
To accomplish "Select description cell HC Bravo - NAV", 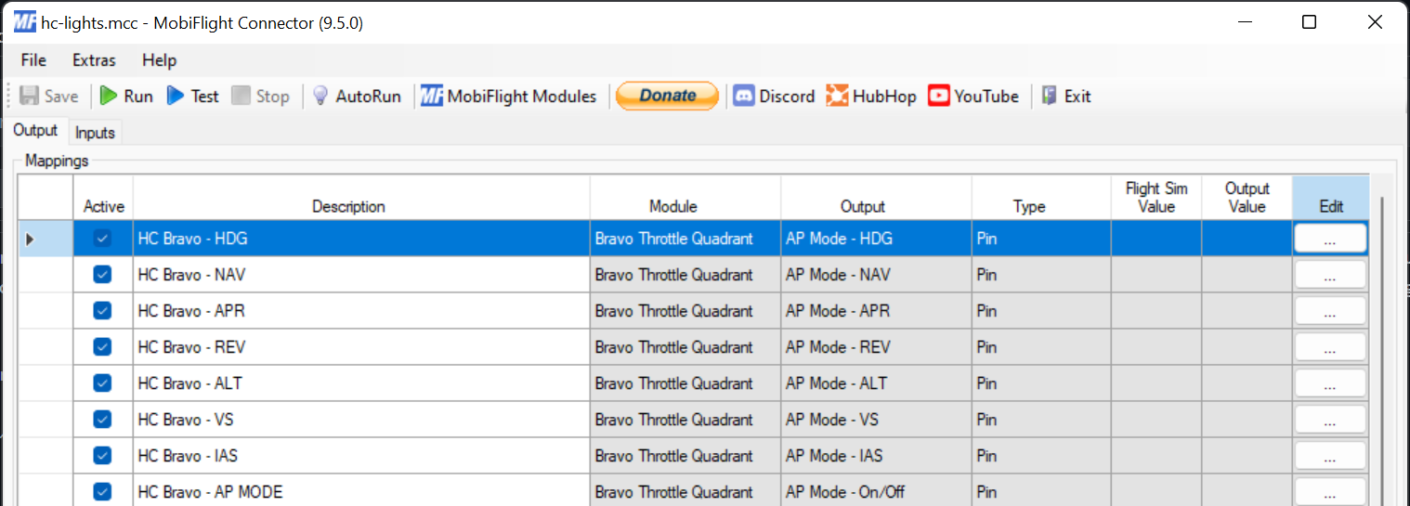I will [361, 275].
